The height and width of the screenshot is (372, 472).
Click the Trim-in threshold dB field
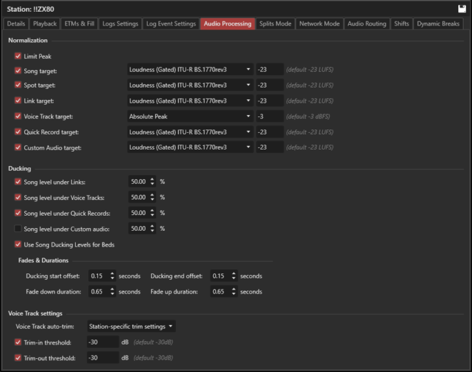(x=103, y=342)
